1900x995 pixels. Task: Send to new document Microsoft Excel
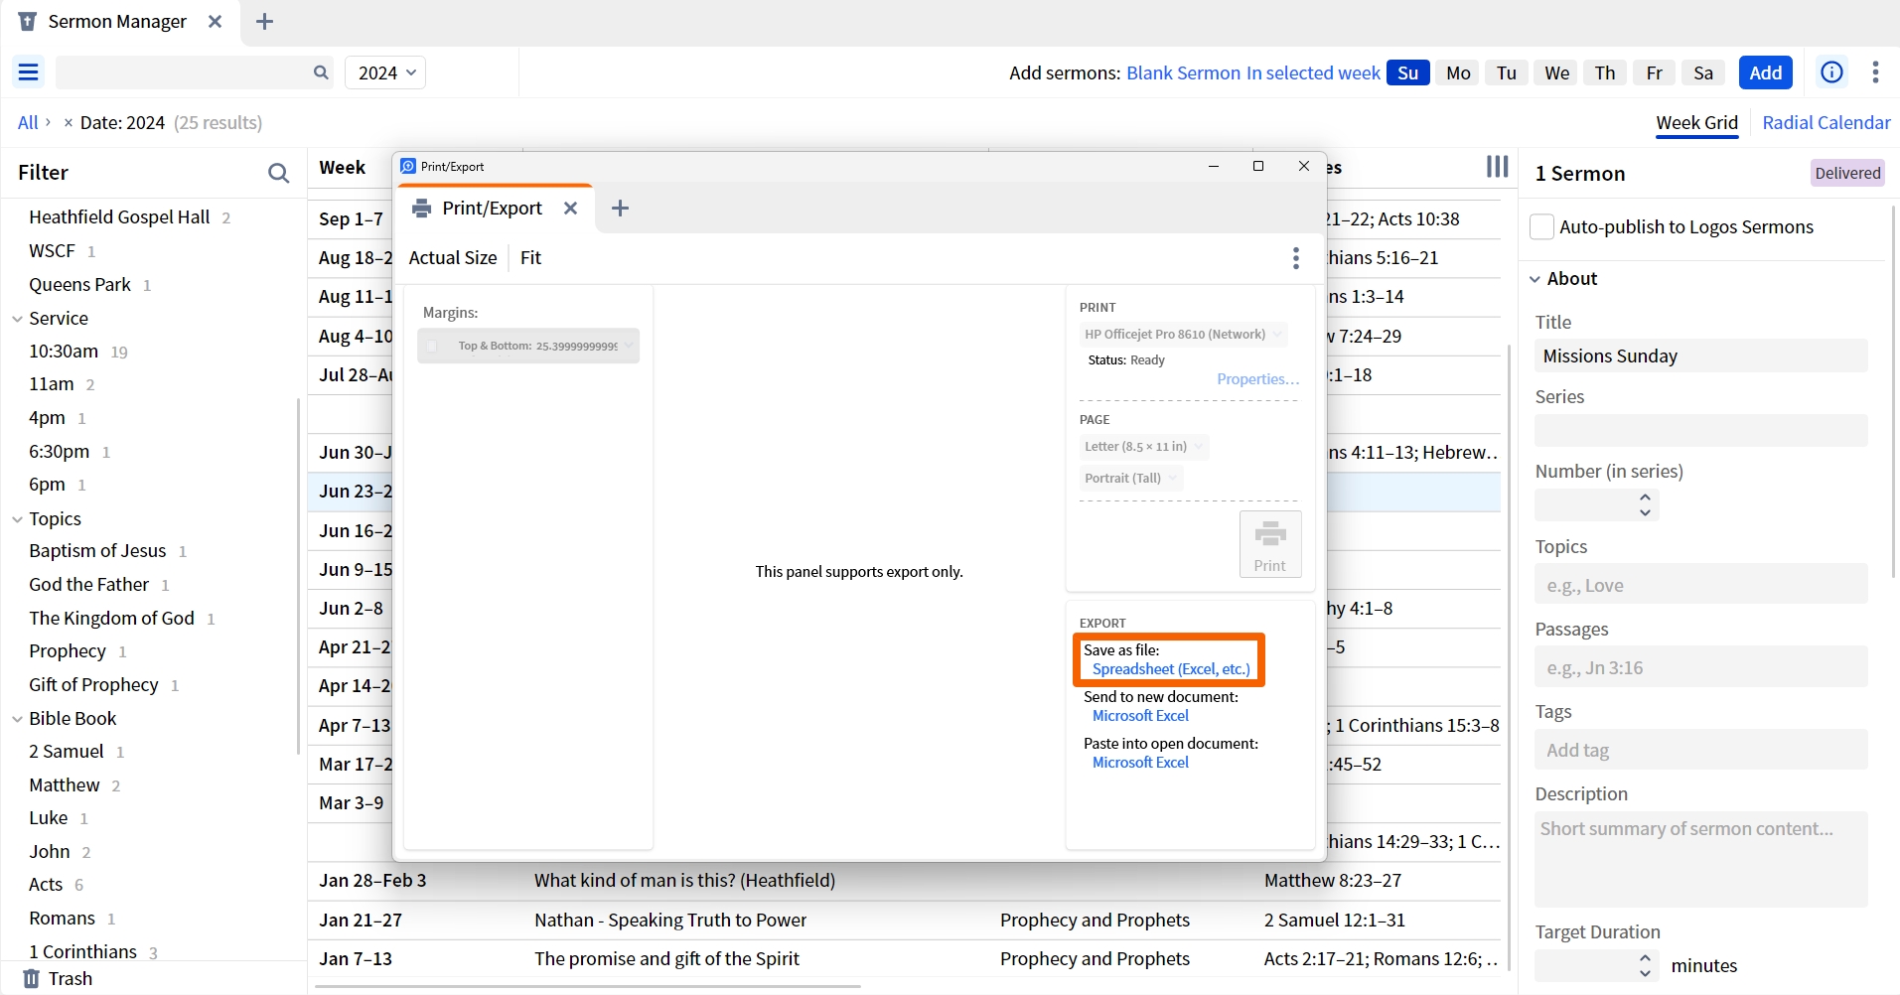1140,716
